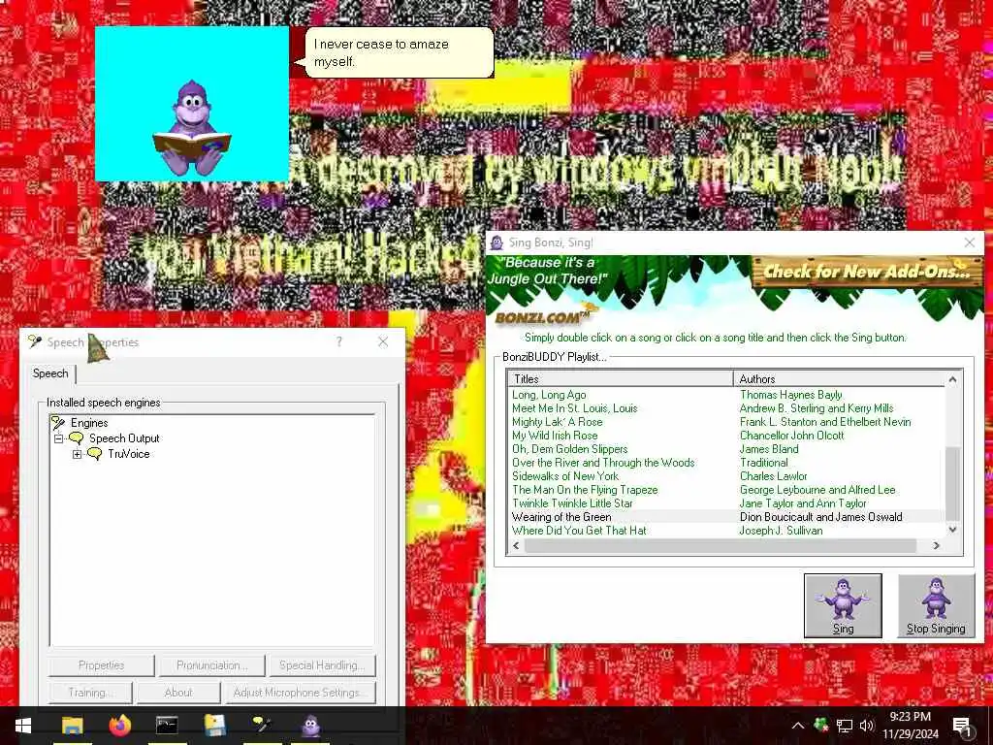The width and height of the screenshot is (993, 745).
Task: Select Speech Output tree item
Action: tap(124, 438)
